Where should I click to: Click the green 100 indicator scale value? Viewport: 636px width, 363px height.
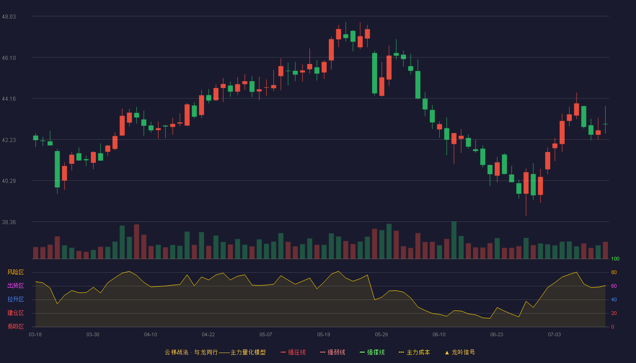coord(615,259)
